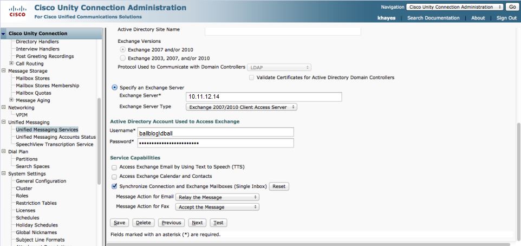Image resolution: width=521 pixels, height=246 pixels.
Task: Collapse the Unified Messaging section
Action: point(4,122)
